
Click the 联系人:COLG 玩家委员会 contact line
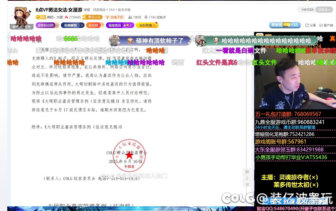pyautogui.click(x=92, y=179)
